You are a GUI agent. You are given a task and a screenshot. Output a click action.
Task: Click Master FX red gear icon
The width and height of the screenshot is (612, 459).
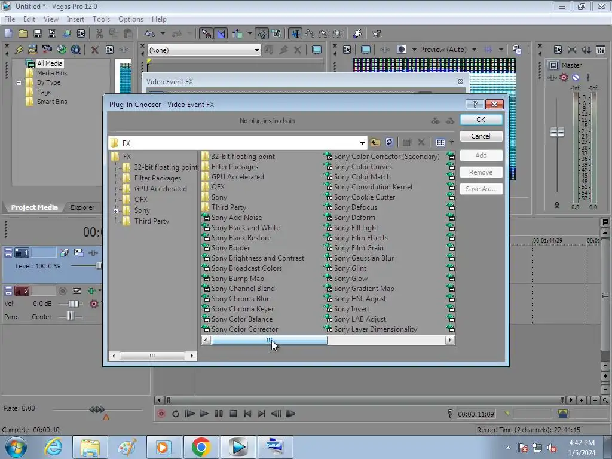pyautogui.click(x=564, y=77)
